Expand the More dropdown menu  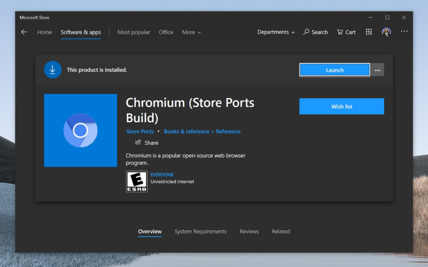tap(191, 32)
